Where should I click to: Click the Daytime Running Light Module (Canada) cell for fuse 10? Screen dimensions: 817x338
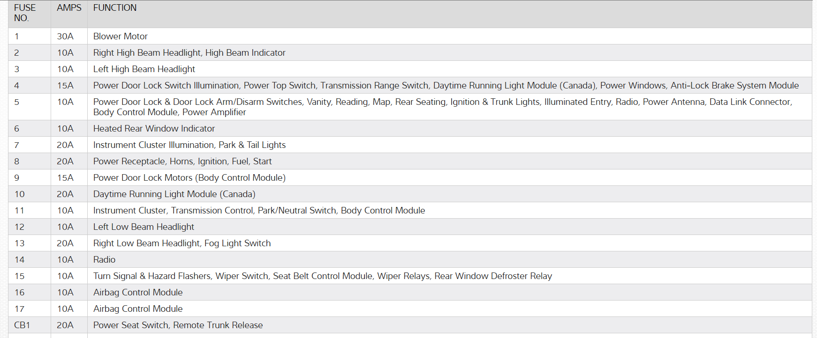coord(174,194)
